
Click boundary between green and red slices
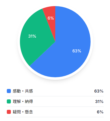49,25
